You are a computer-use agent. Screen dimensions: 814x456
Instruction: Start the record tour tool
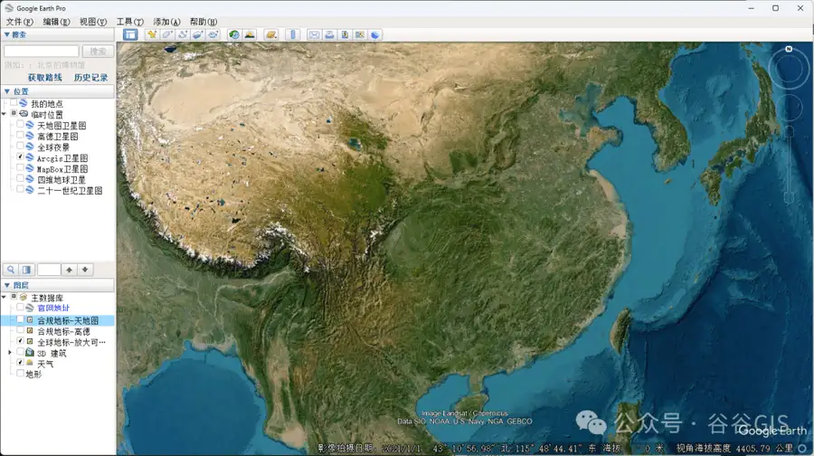pyautogui.click(x=213, y=34)
